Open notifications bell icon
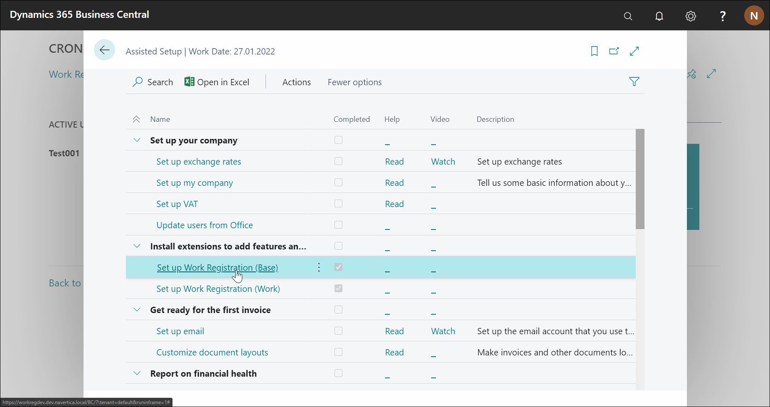The image size is (770, 407). tap(659, 16)
